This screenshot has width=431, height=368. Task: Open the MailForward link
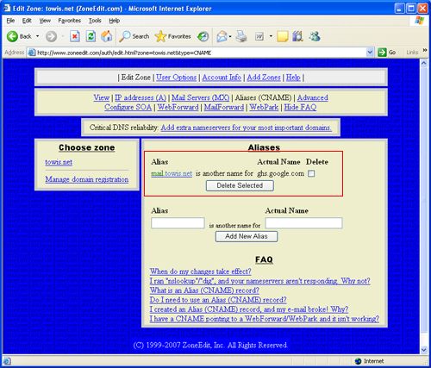(x=224, y=107)
